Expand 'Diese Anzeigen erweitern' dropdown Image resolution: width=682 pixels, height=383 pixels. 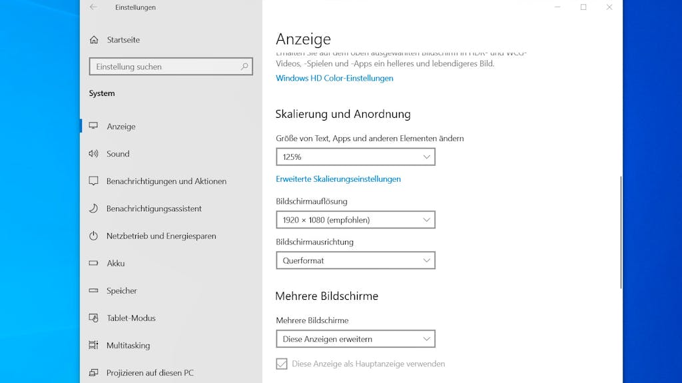[355, 339]
